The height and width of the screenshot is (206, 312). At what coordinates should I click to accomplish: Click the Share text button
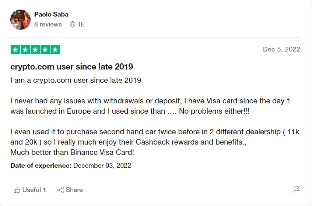74,190
